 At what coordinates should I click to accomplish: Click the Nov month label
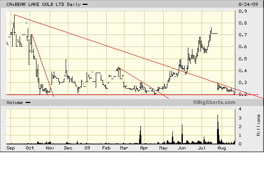50,148
